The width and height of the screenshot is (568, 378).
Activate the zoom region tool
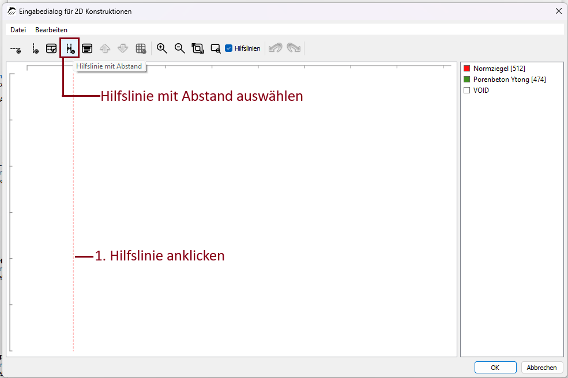click(x=216, y=48)
